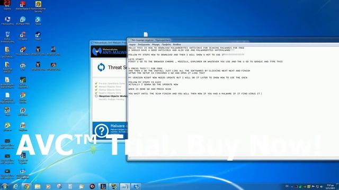Open the Recycle Bin on desktop

pyautogui.click(x=7, y=37)
